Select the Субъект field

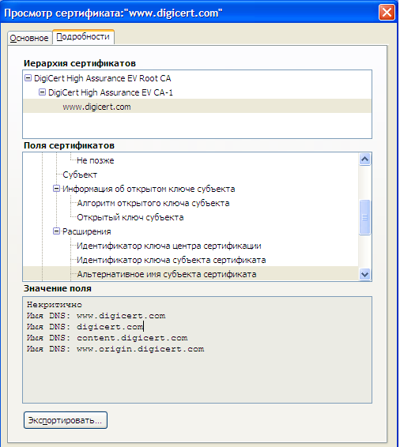(x=80, y=175)
